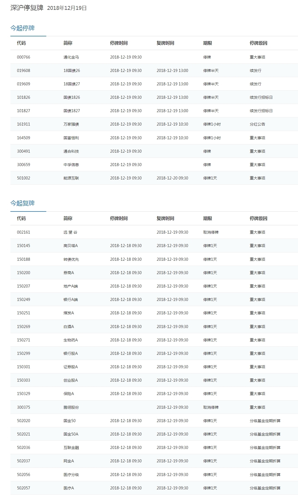Select the 18国债26 row name
Image resolution: width=298 pixels, height=499 pixels.
point(72,71)
